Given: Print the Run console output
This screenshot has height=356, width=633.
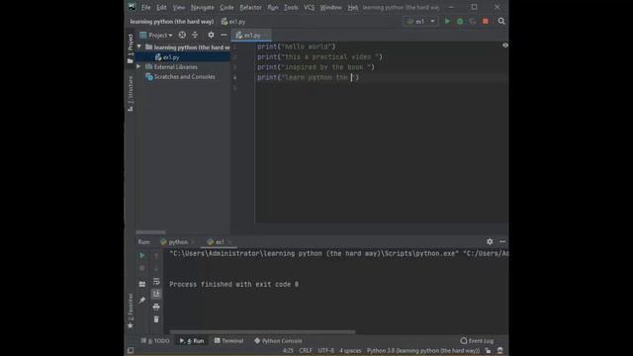Looking at the screenshot, I should point(156,307).
